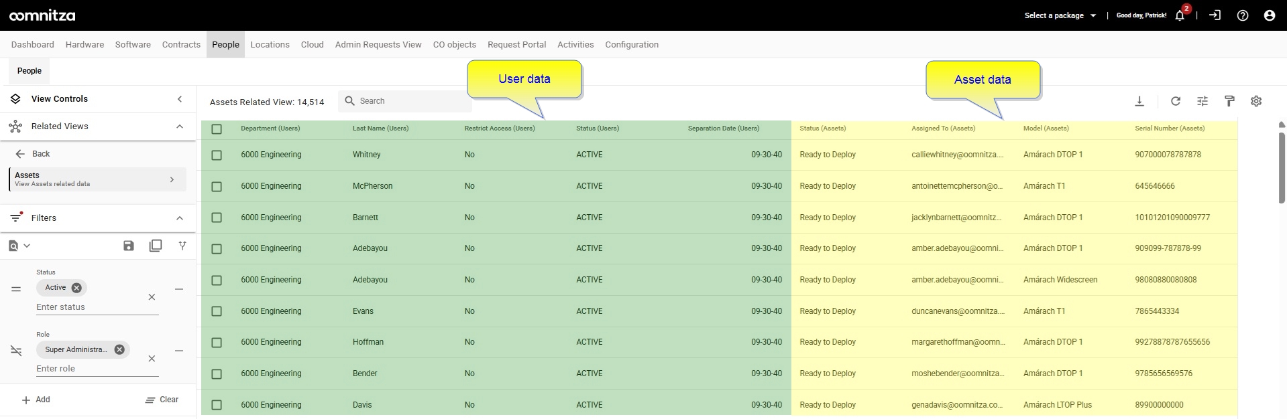
Task: Check the Barnett row checkbox
Action: tap(217, 218)
